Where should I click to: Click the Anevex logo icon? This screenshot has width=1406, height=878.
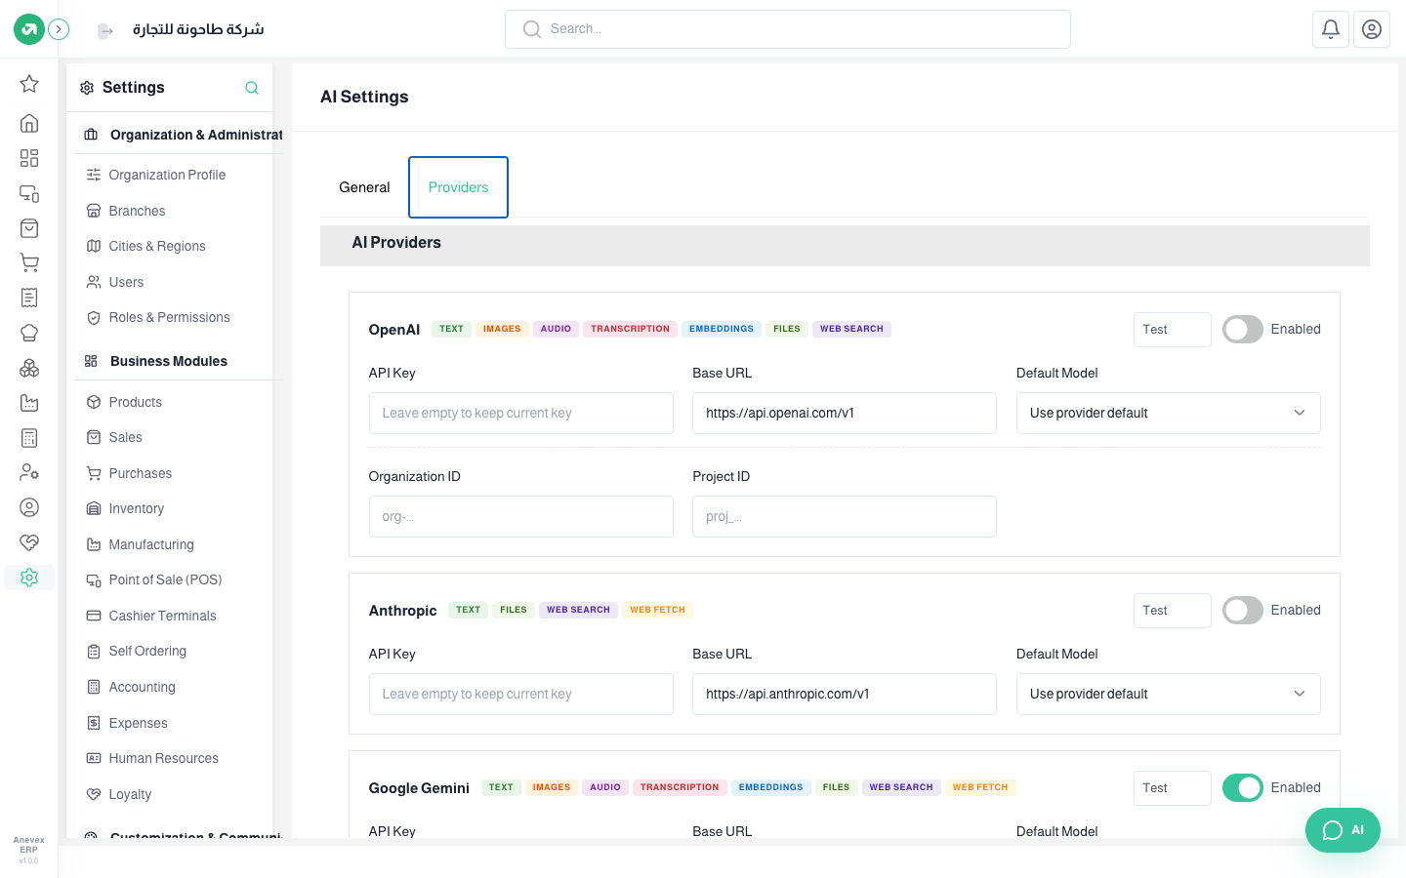click(x=29, y=29)
